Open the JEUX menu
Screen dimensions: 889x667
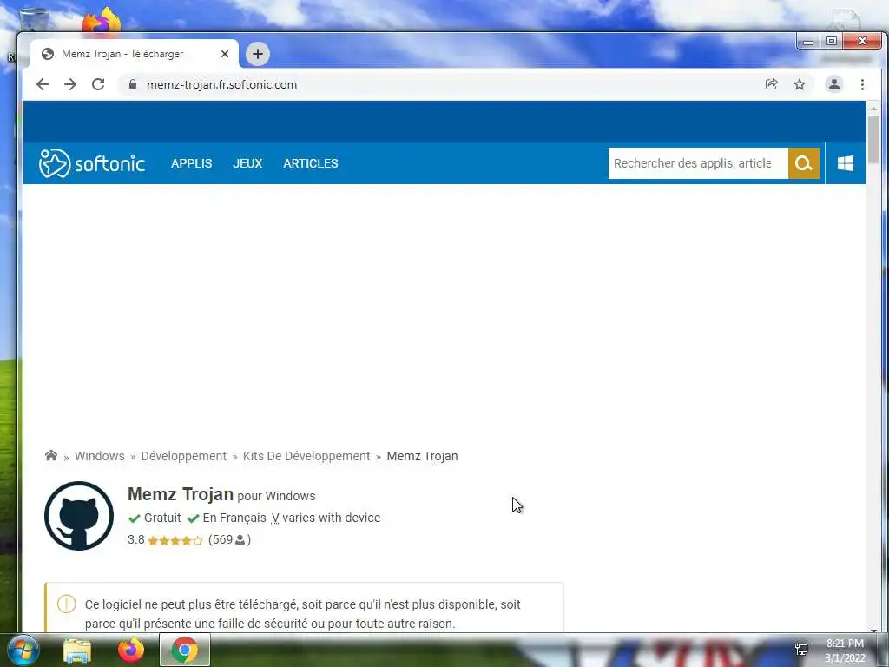pos(247,163)
